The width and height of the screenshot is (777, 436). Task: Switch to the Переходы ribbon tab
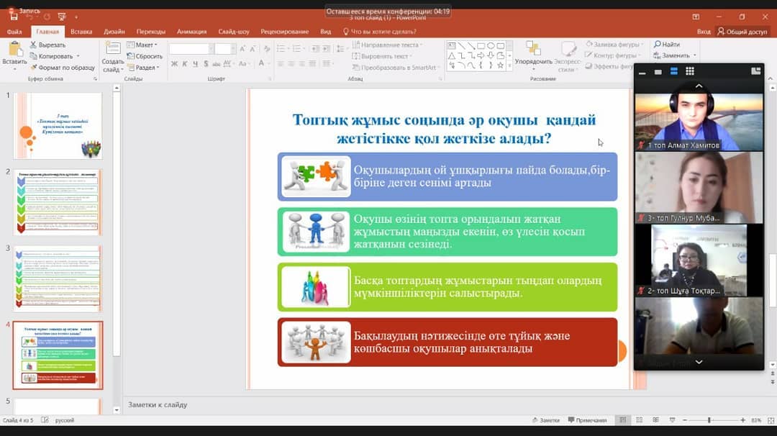coord(150,31)
